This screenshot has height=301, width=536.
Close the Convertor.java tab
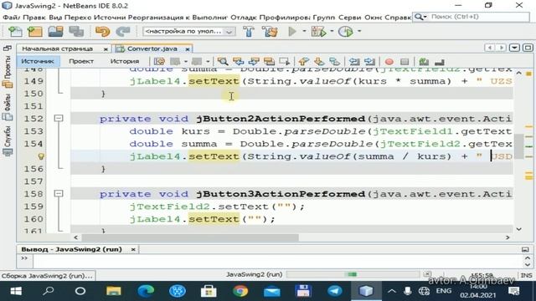pyautogui.click(x=188, y=49)
